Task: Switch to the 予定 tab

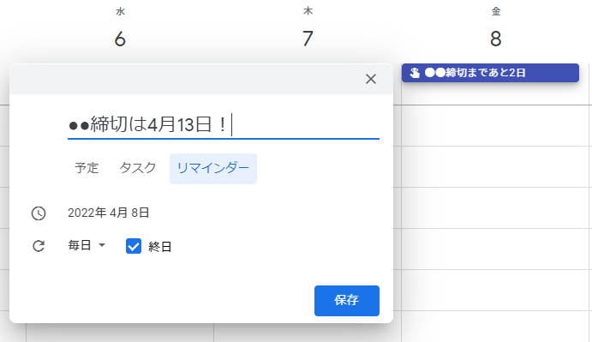Action: pyautogui.click(x=87, y=168)
